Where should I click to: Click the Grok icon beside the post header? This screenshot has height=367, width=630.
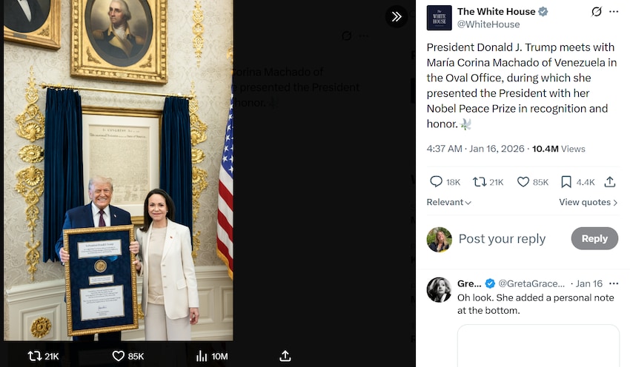[x=597, y=12]
